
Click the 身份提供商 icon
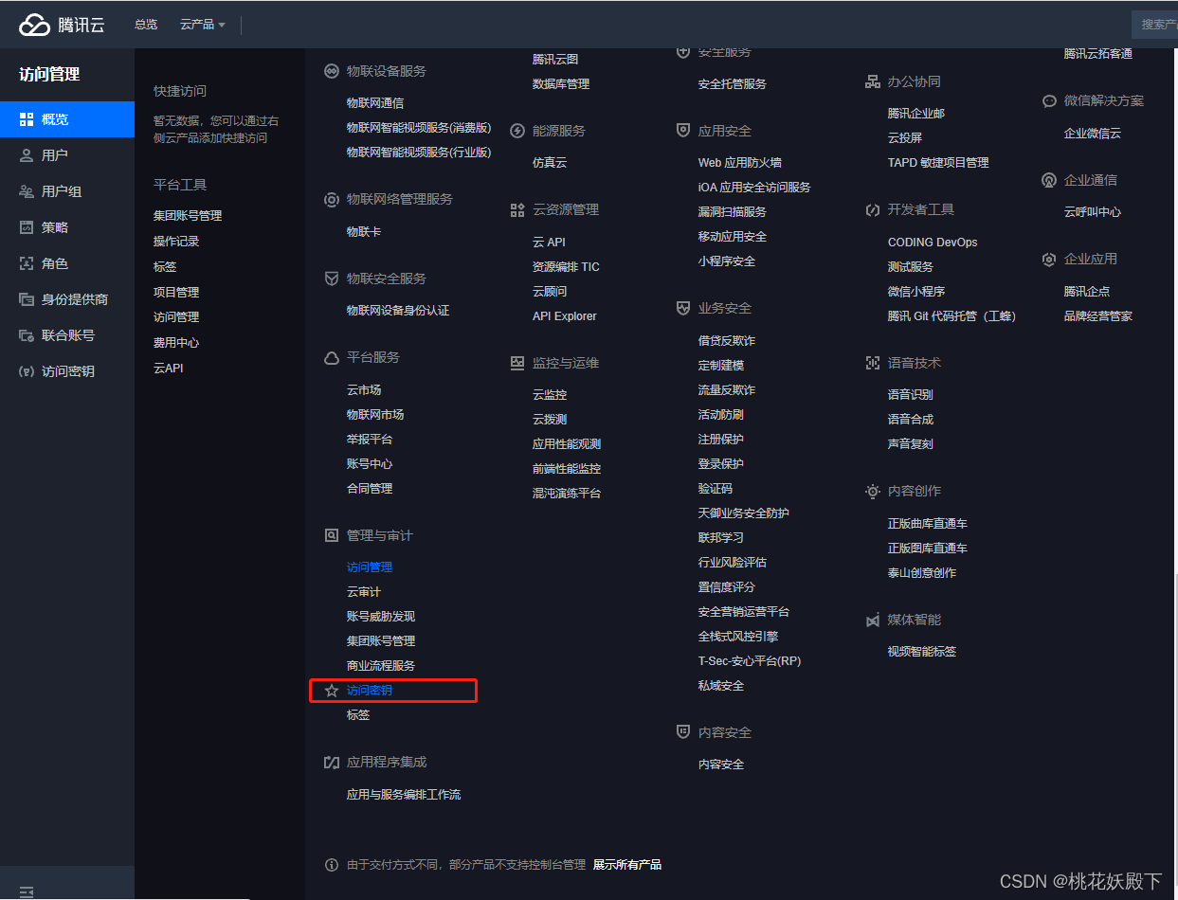point(27,299)
